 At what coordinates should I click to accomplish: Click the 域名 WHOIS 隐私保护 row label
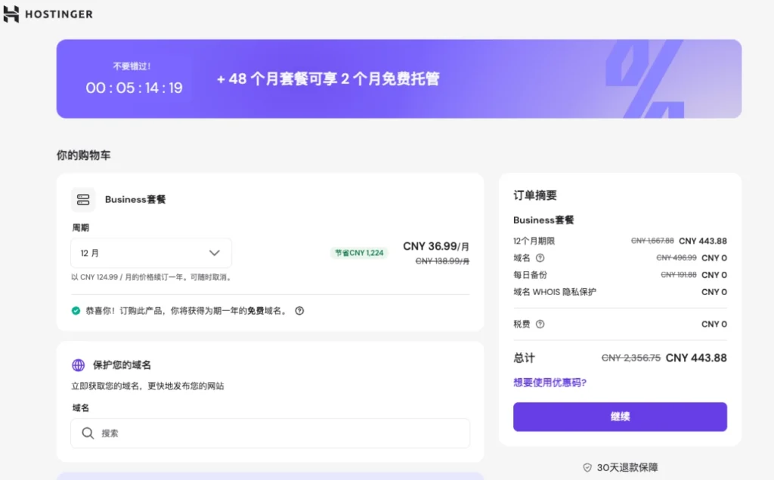[555, 292]
